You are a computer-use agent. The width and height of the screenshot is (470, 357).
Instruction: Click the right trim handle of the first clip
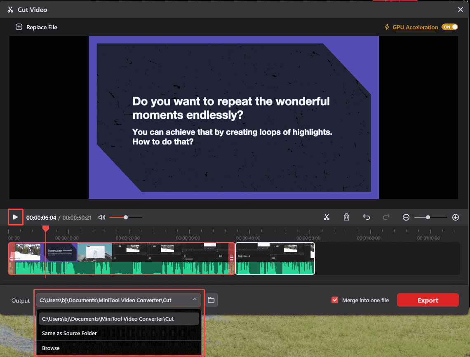231,258
